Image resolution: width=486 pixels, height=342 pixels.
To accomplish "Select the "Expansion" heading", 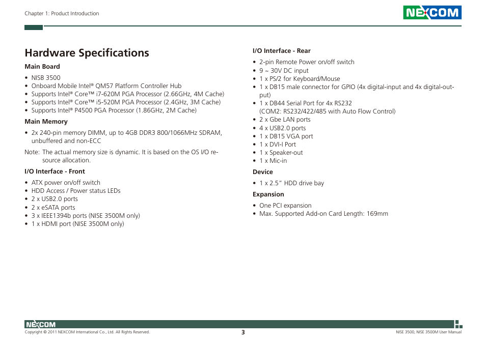I will coord(268,194).
